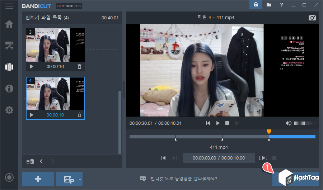The height and width of the screenshot is (190, 323).
Task: Click the lock register icon
Action: (x=256, y=5)
